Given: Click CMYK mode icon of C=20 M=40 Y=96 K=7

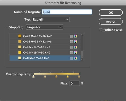Looking at the screenshot, I should click(x=76, y=36).
